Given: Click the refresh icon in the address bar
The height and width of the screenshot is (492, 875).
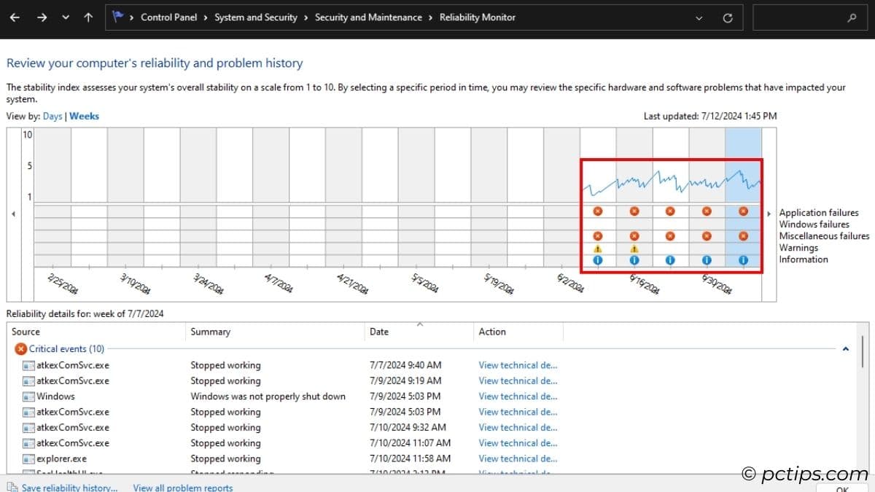Looking at the screenshot, I should [x=727, y=17].
